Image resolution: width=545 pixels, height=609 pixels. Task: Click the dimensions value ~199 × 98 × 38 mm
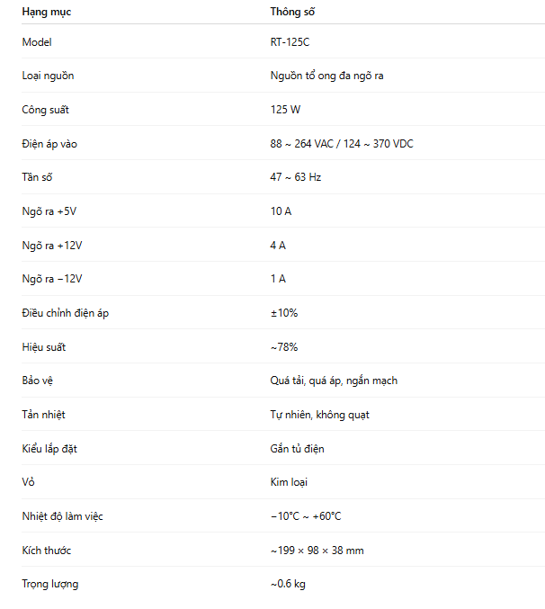click(317, 550)
